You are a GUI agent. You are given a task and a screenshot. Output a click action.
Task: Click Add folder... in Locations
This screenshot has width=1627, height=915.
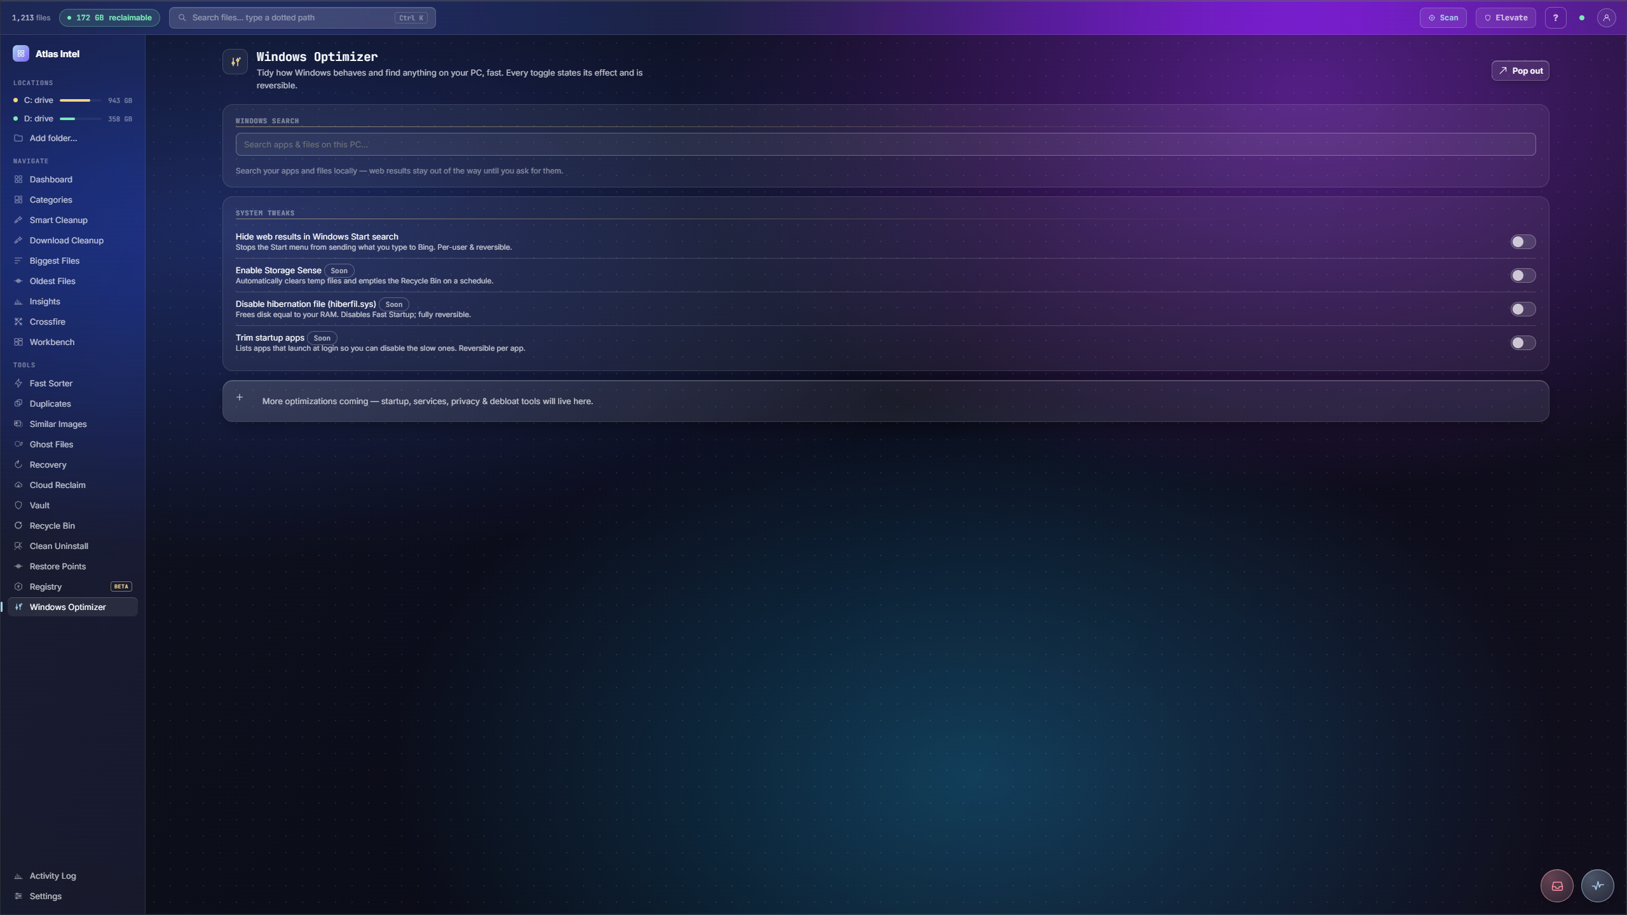click(72, 139)
